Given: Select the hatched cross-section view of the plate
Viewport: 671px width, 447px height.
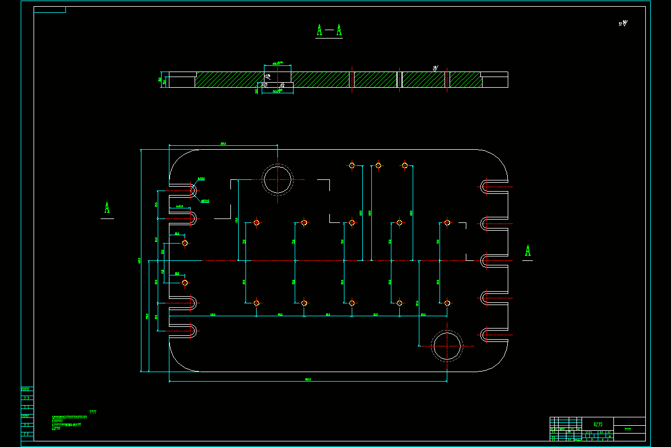Looking at the screenshot, I should [338, 79].
